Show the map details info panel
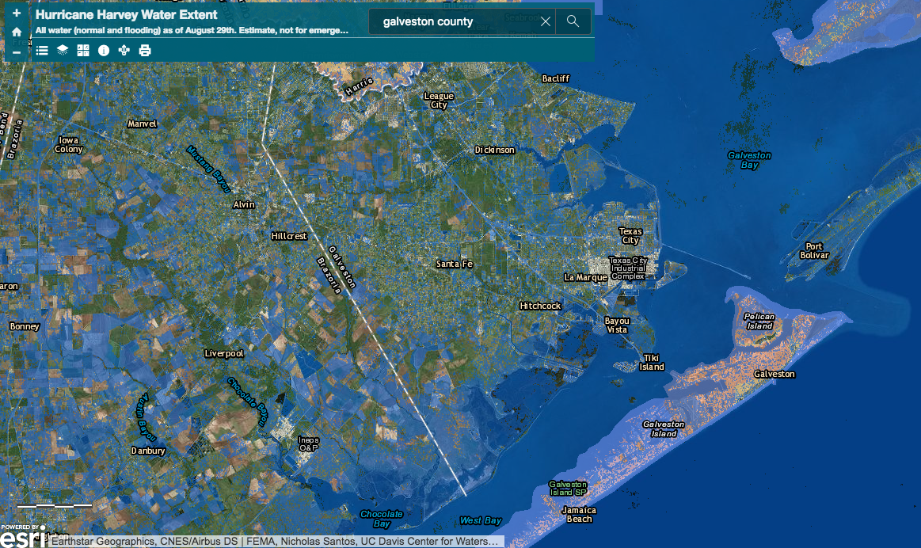 104,51
